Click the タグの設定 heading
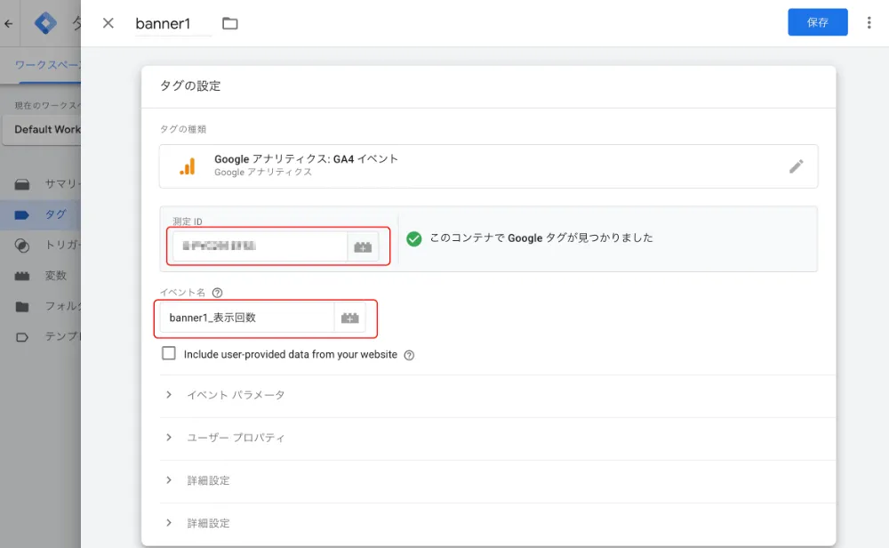The image size is (889, 548). 190,85
